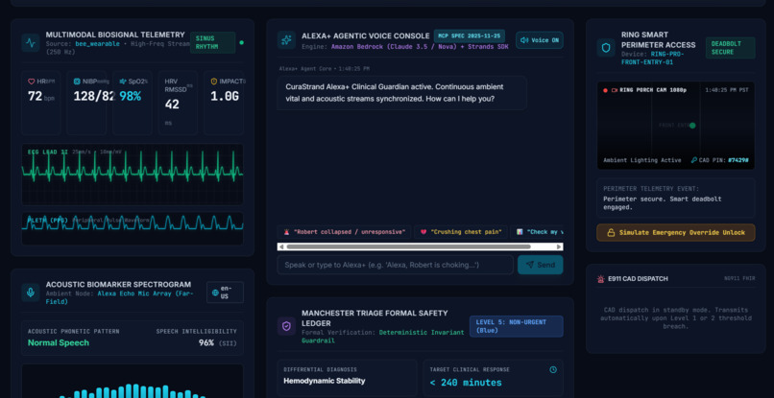The width and height of the screenshot is (774, 398).
Task: Click the DEADBOLT SECURE badge
Action: click(731, 48)
